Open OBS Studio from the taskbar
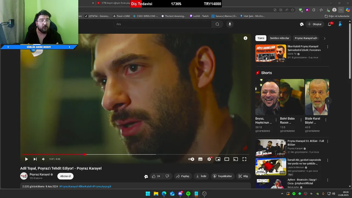 (204, 194)
